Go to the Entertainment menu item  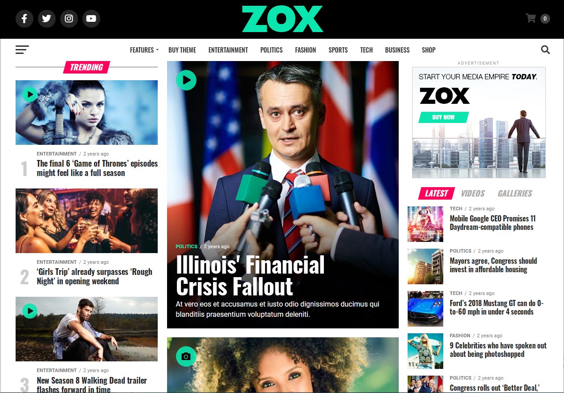[x=228, y=50]
